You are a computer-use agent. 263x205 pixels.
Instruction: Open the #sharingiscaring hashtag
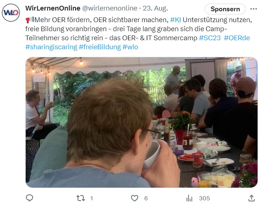point(51,47)
